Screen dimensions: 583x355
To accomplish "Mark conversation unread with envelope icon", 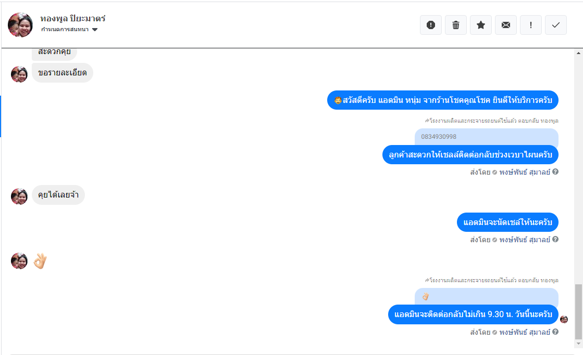I will pos(506,25).
